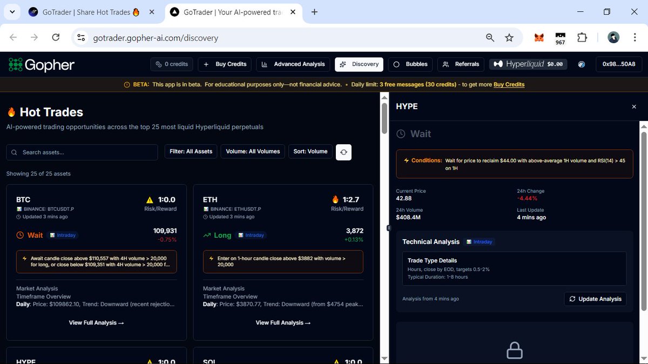Go forward to the next page

34,37
